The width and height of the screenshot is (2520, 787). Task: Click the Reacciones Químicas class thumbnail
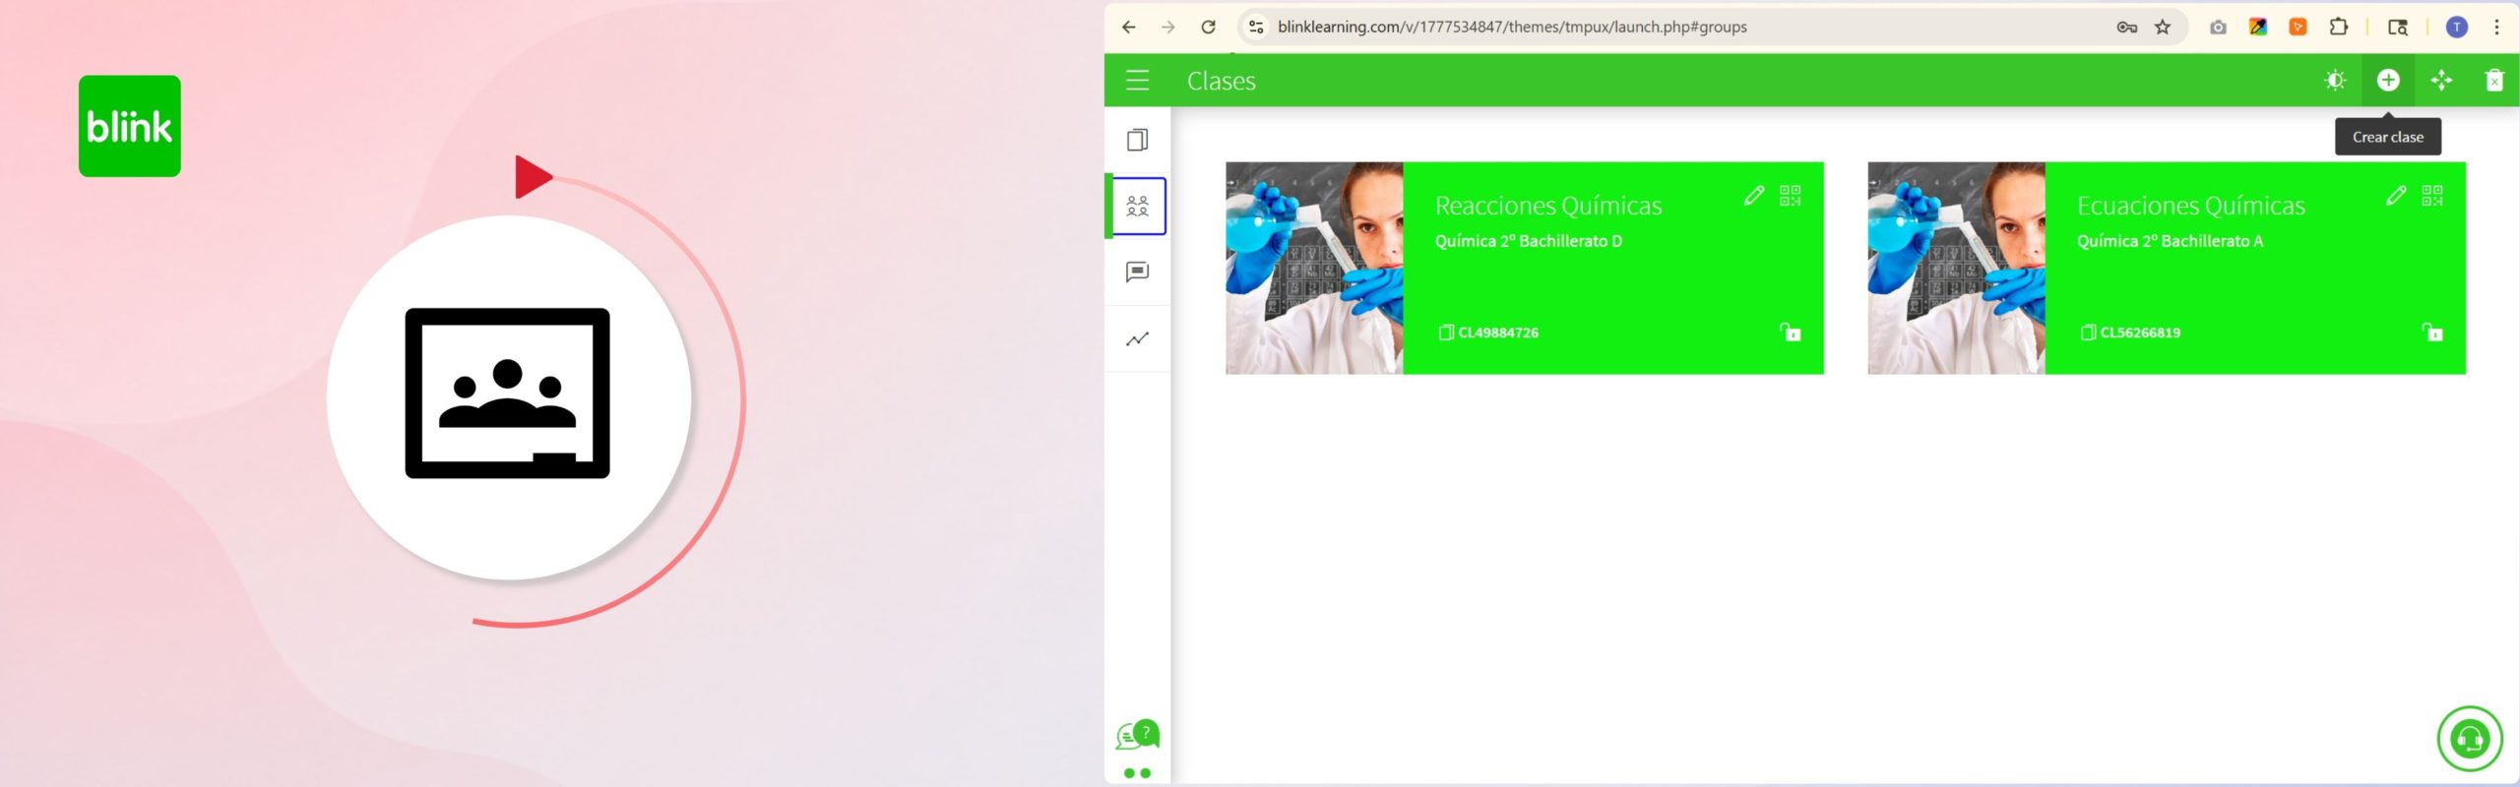pyautogui.click(x=1314, y=268)
